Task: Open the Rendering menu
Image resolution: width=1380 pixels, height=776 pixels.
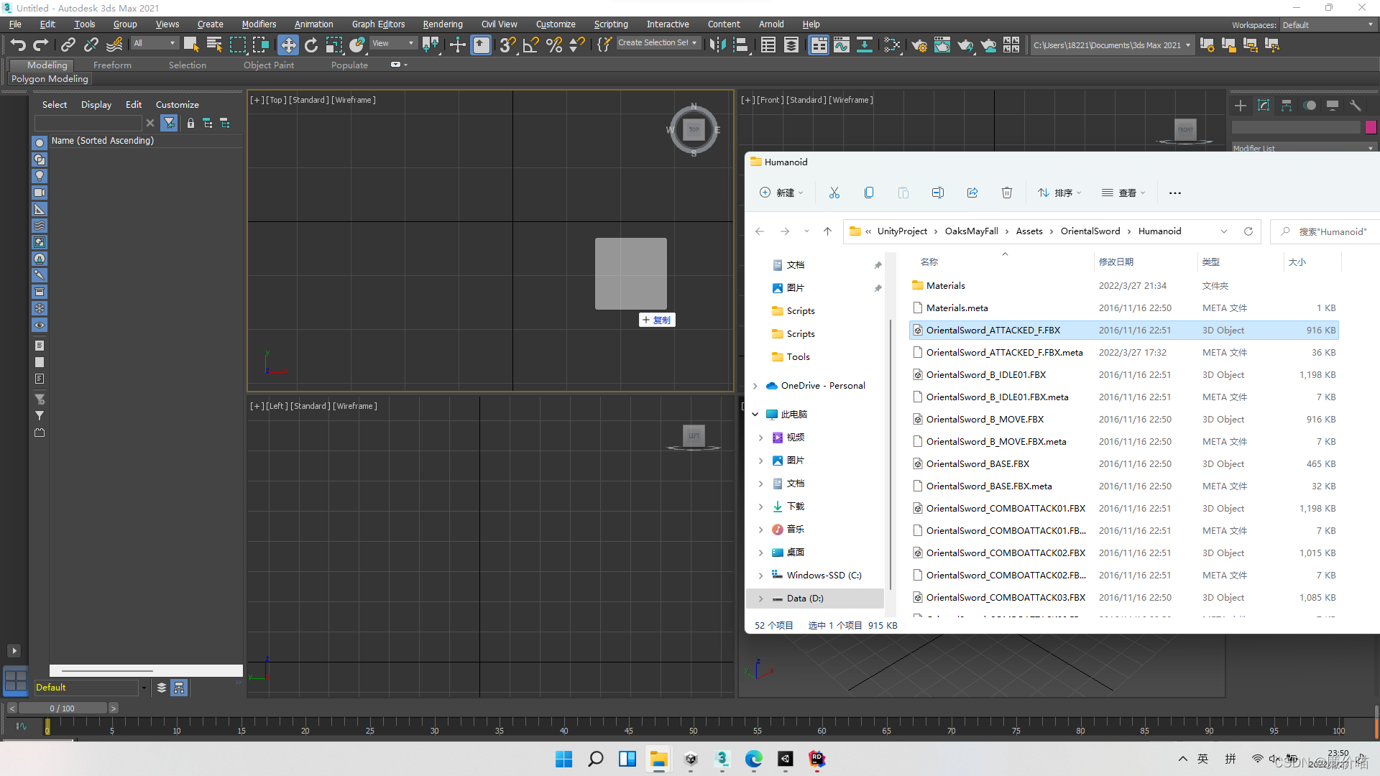Action: click(x=443, y=24)
